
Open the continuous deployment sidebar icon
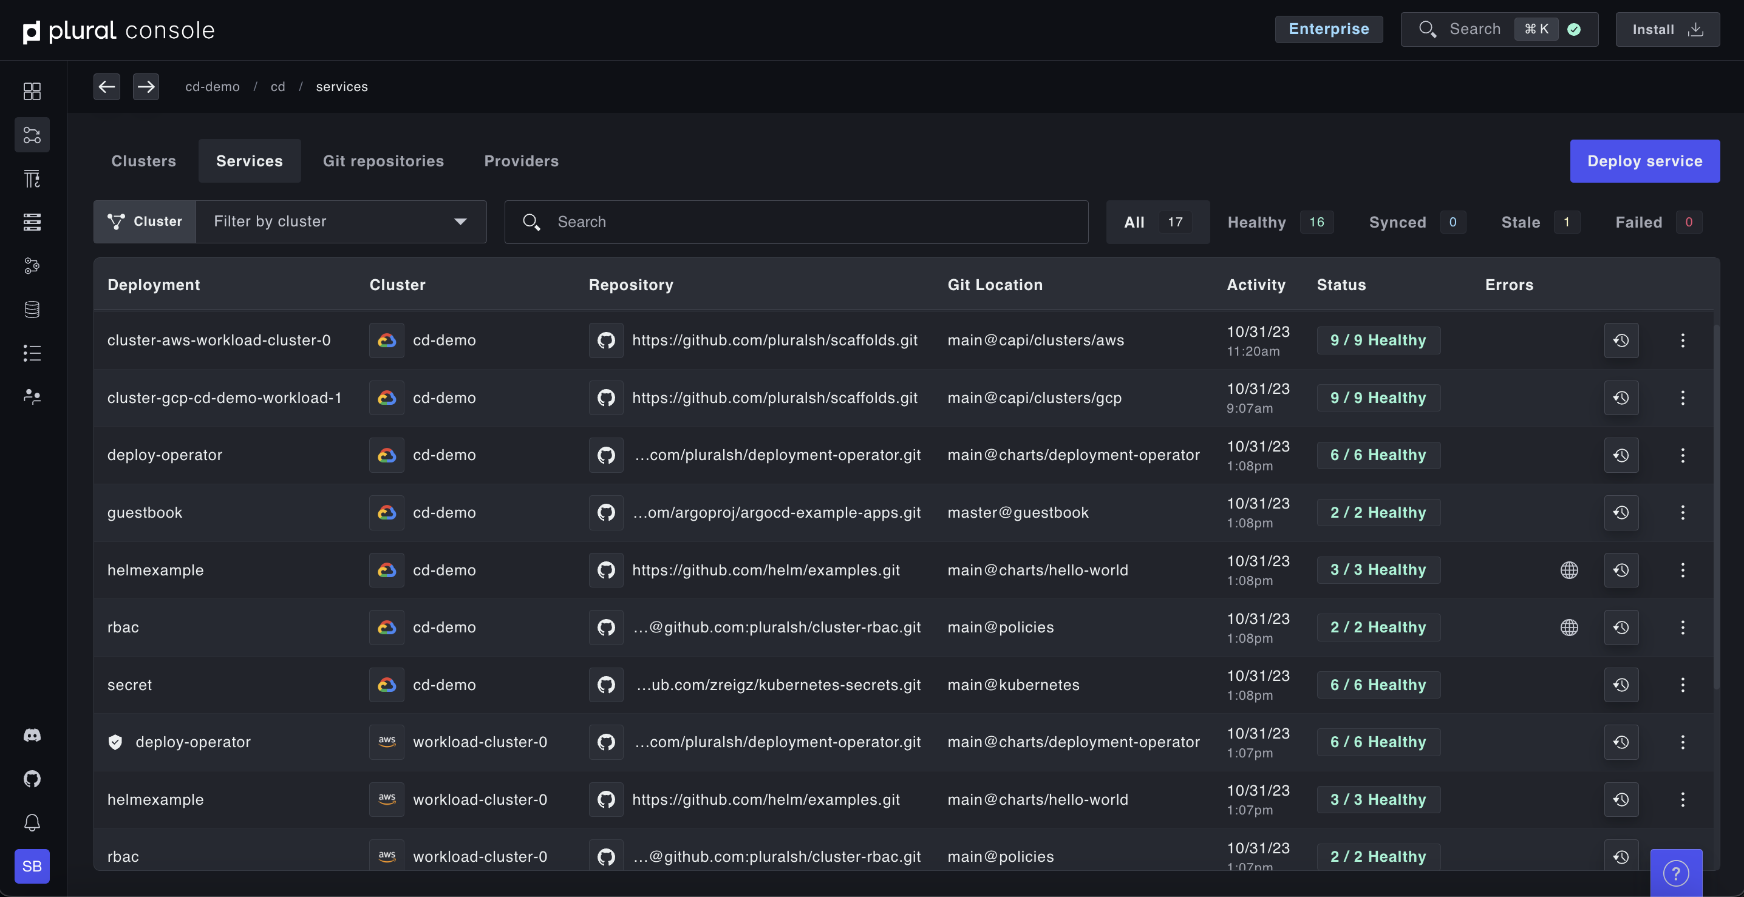32,135
